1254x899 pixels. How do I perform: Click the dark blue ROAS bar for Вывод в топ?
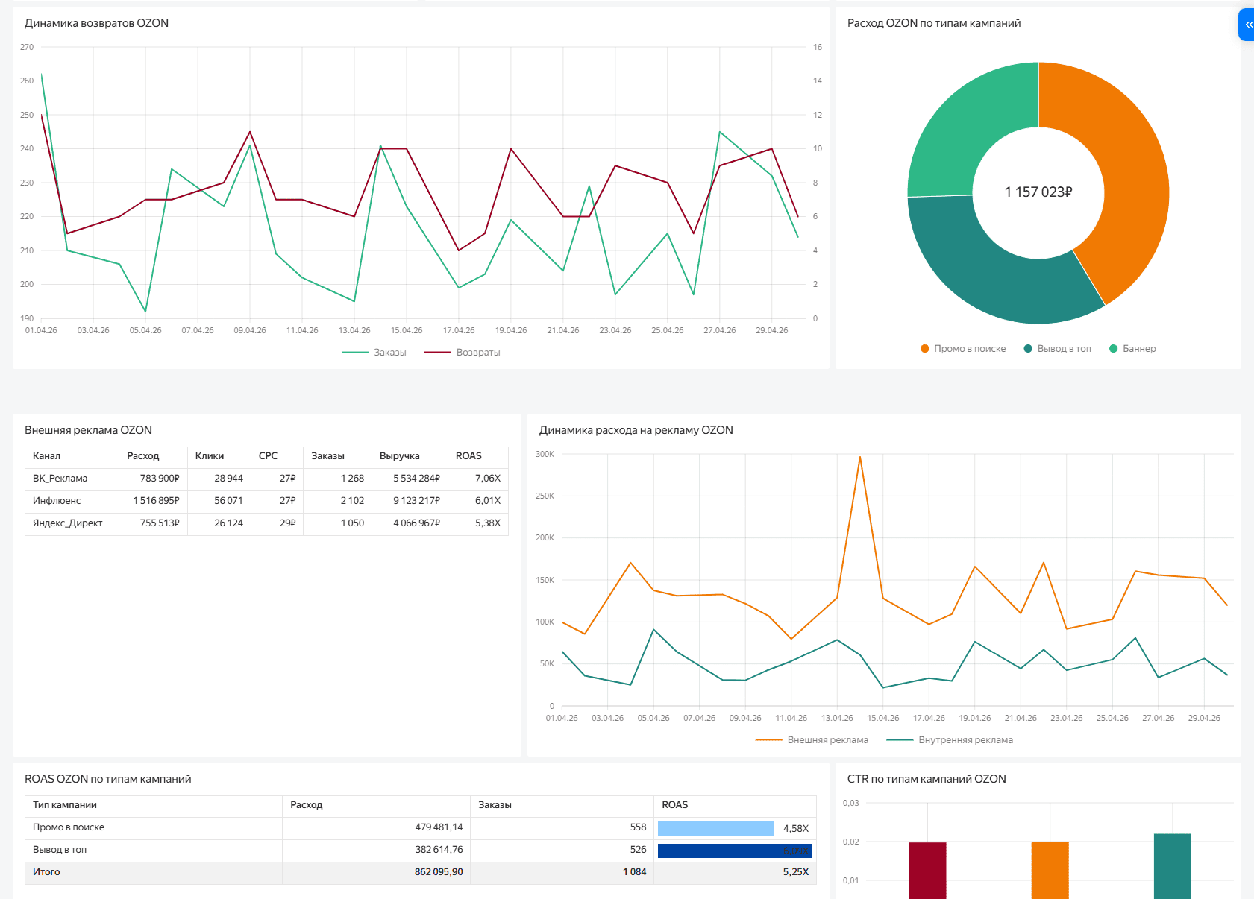735,851
